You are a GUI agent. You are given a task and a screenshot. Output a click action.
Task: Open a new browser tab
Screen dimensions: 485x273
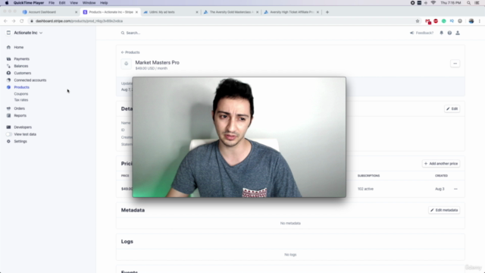327,12
